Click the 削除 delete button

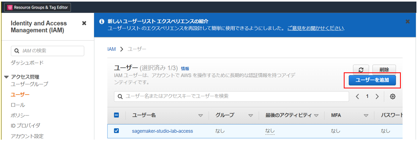point(384,70)
